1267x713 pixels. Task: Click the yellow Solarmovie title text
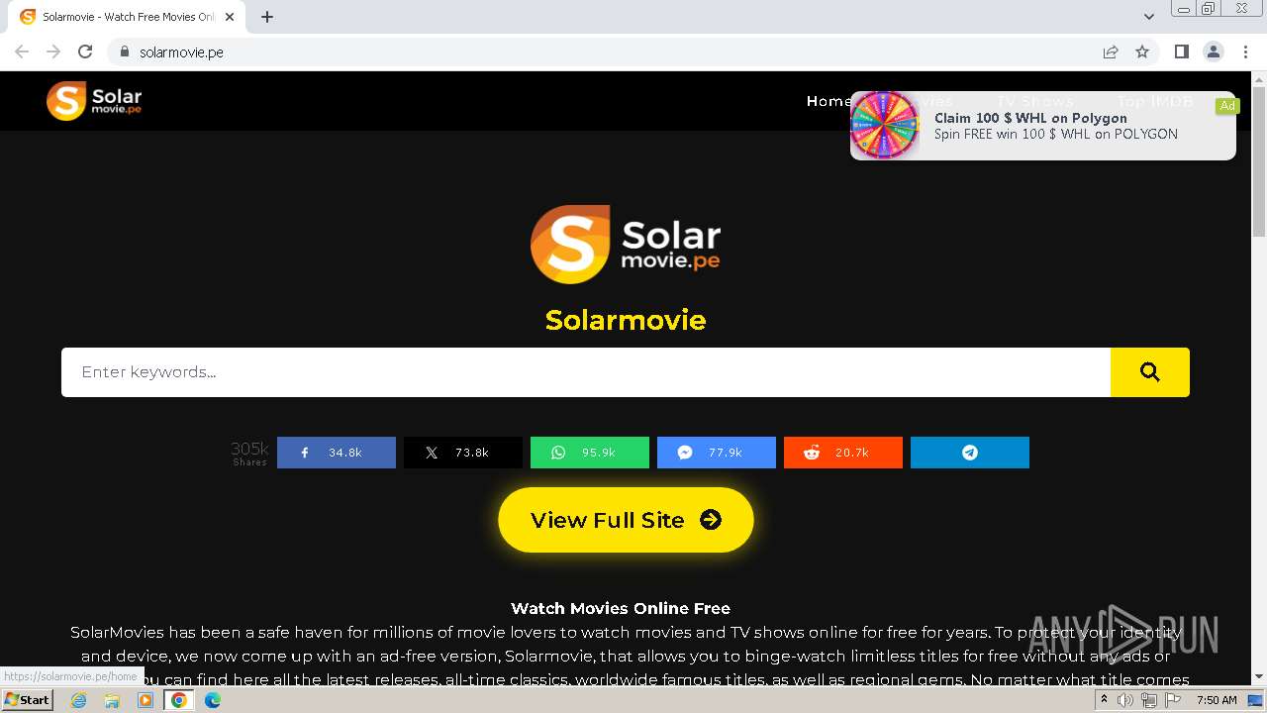pyautogui.click(x=626, y=320)
